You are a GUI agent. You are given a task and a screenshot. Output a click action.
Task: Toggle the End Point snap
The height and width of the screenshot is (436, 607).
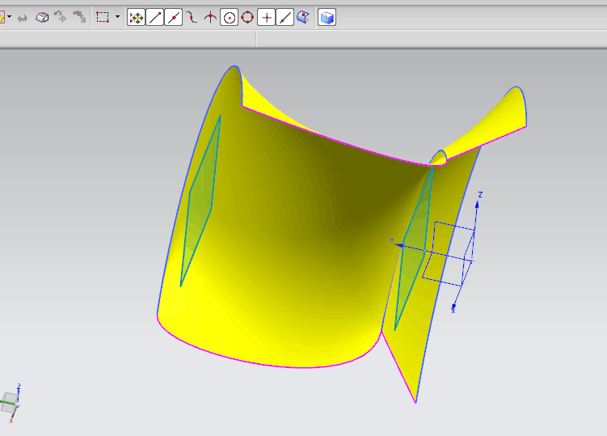point(155,18)
